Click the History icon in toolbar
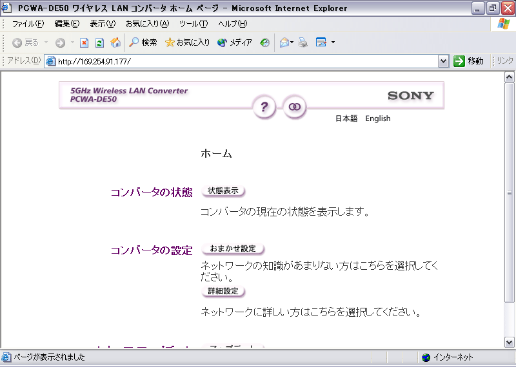The image size is (516, 367). click(264, 42)
